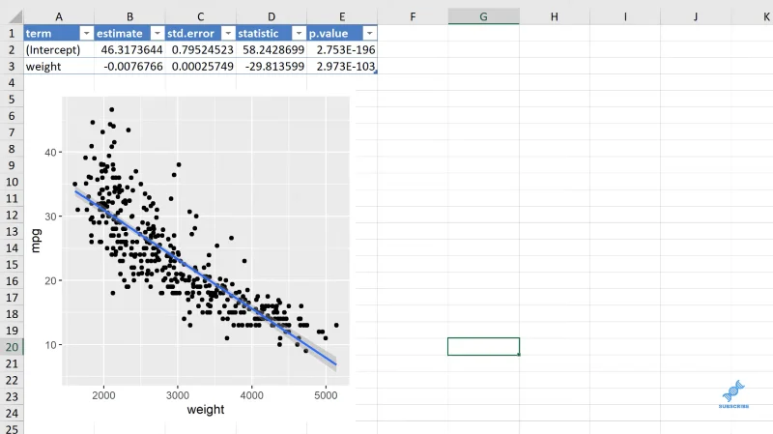Select column E header

[342, 16]
